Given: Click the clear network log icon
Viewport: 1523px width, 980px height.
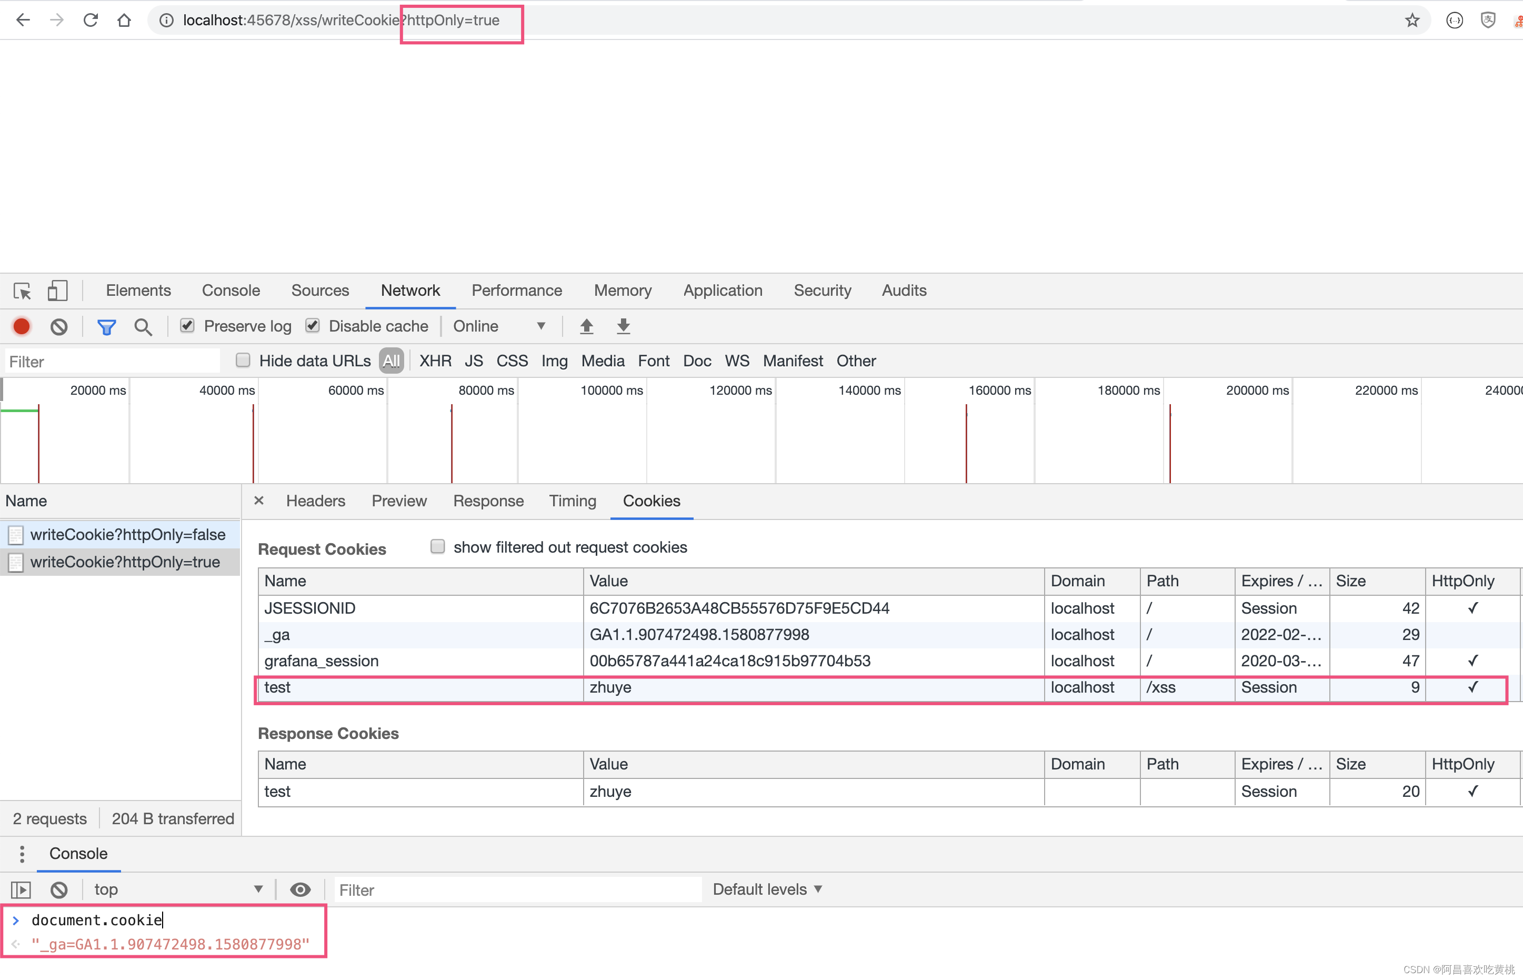Looking at the screenshot, I should tap(59, 325).
